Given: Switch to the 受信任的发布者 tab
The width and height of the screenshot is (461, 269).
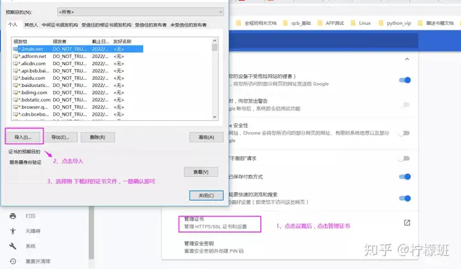Looking at the screenshot, I should 150,25.
